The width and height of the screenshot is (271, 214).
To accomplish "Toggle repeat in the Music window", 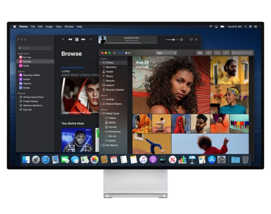I will pos(90,40).
